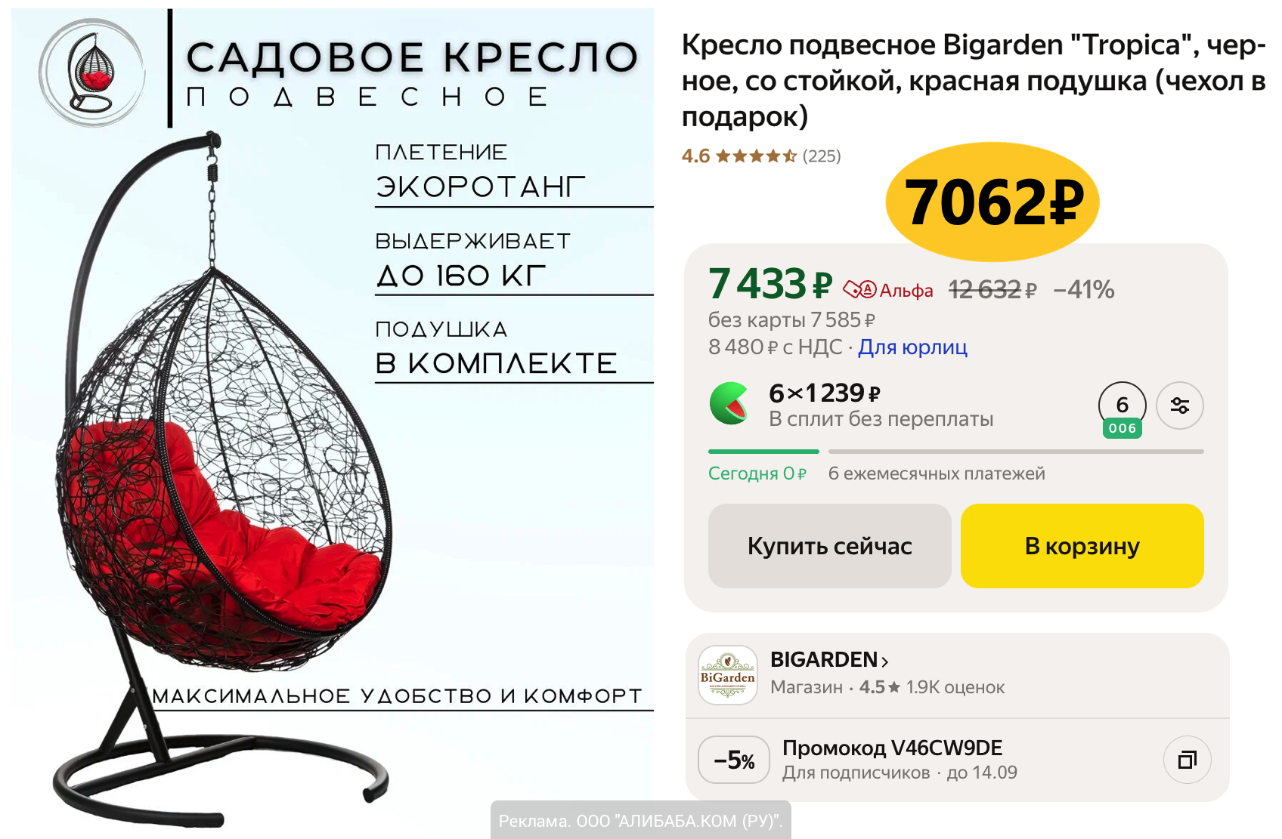Open split payment settings sliders icon
The width and height of the screenshot is (1282, 839).
click(1180, 406)
